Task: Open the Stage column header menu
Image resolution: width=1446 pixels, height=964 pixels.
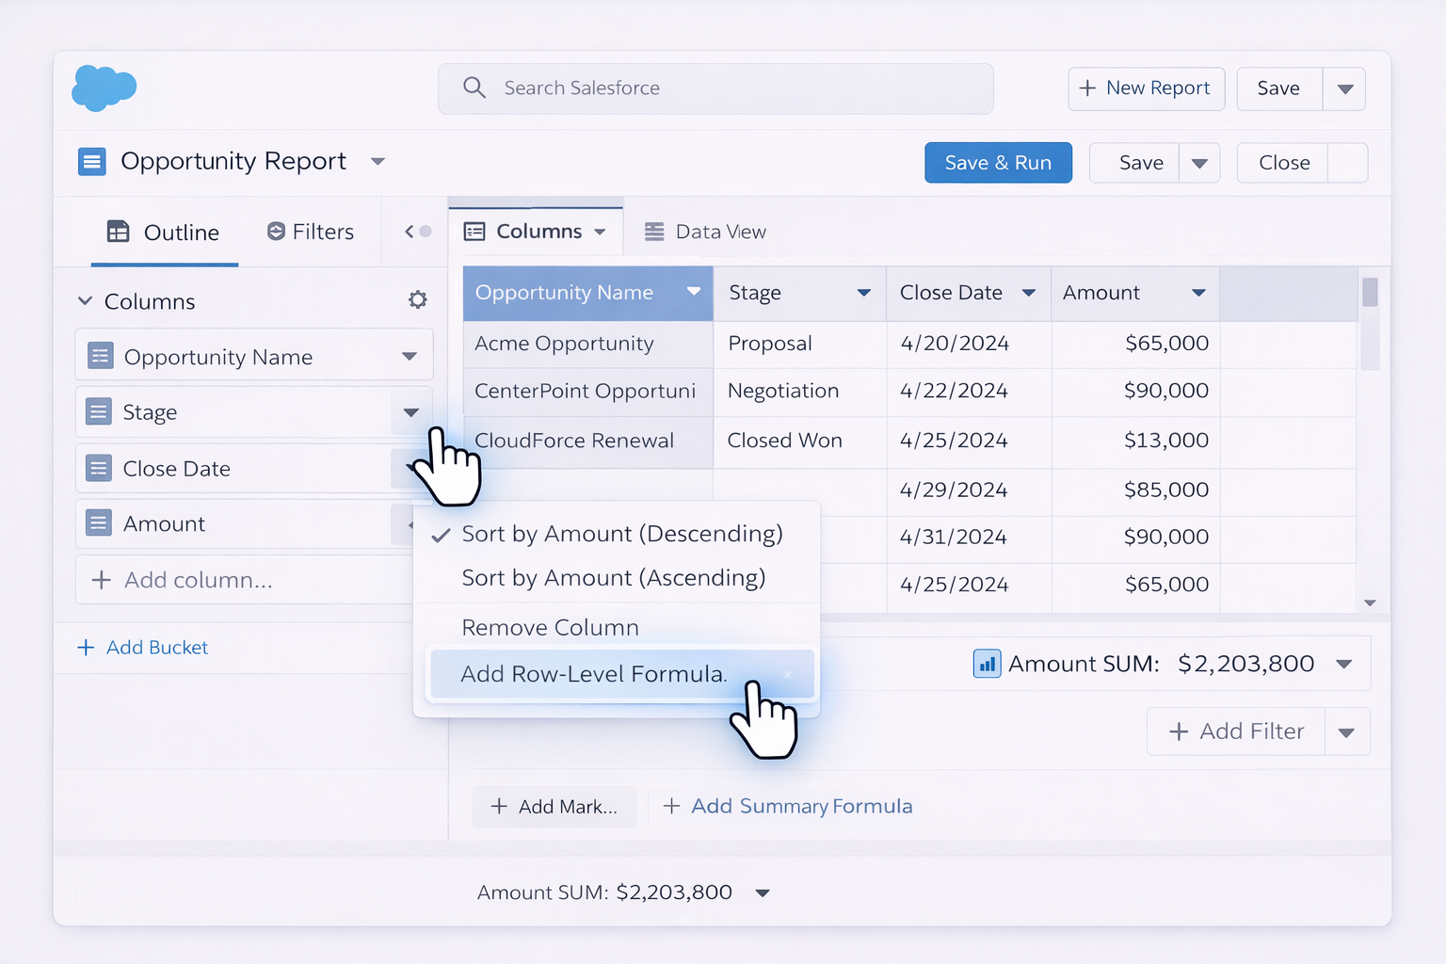Action: pyautogui.click(x=863, y=293)
